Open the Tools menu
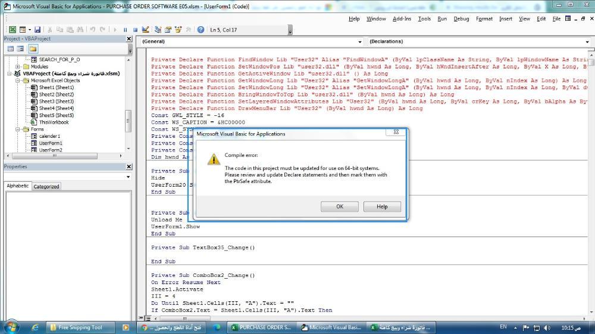 424,18
